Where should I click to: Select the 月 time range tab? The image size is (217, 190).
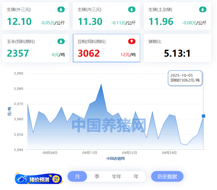[x=77, y=177]
